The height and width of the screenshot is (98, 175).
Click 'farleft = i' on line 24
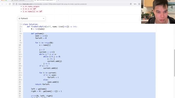click(53, 77)
